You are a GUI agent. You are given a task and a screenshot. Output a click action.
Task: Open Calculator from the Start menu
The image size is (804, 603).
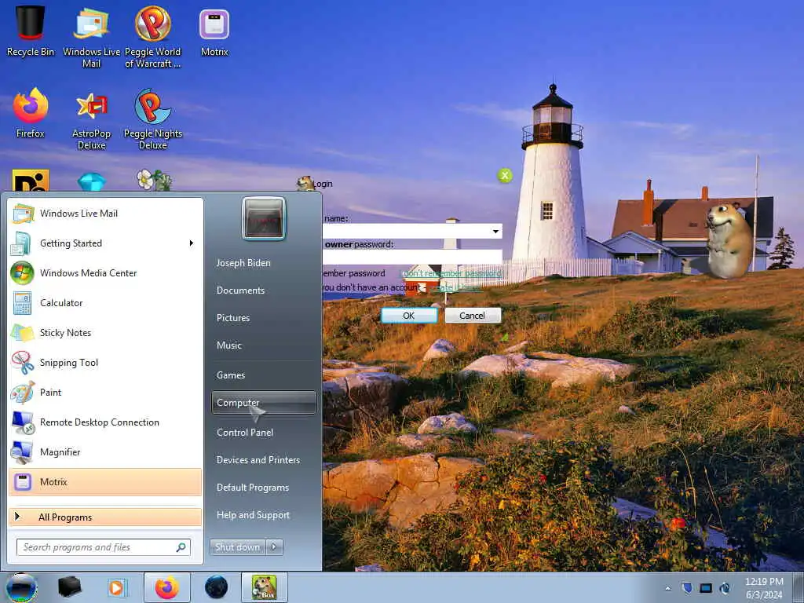click(106, 302)
